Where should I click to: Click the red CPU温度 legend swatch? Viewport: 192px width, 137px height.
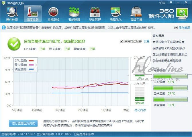(31, 61)
